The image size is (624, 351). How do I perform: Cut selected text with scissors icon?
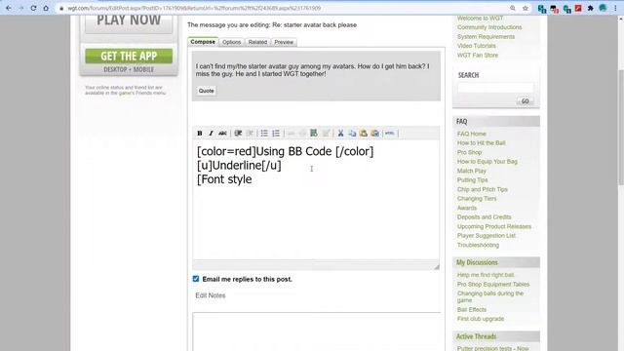(340, 134)
